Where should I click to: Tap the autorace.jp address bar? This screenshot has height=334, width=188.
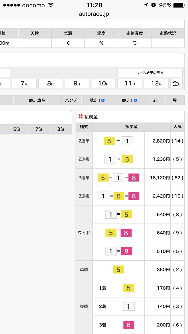(94, 14)
